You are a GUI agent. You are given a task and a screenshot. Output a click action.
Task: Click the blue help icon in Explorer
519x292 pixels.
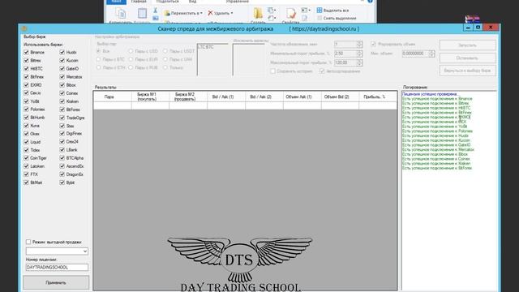pos(370,2)
